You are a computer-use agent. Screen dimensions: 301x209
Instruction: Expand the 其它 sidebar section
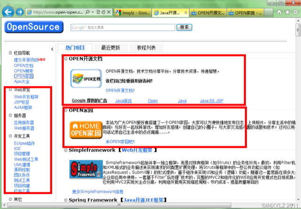pos(10,199)
